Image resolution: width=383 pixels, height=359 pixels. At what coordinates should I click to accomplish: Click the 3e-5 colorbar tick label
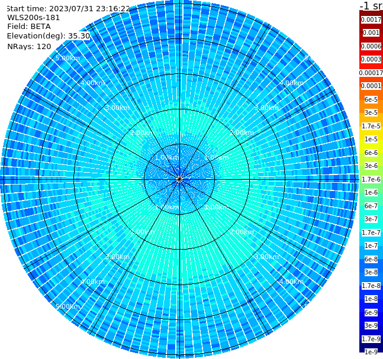[x=371, y=112]
